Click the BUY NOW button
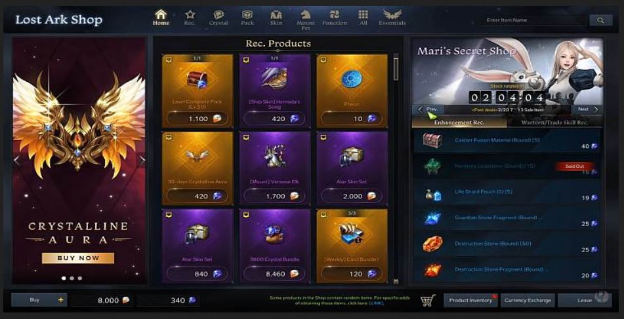The height and width of the screenshot is (319, 624). [78, 258]
